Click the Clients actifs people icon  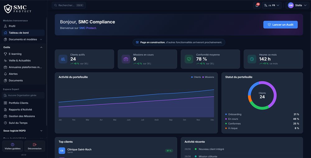pyautogui.click(x=63, y=59)
